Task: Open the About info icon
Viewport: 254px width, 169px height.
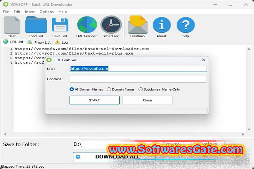Action: click(x=162, y=25)
